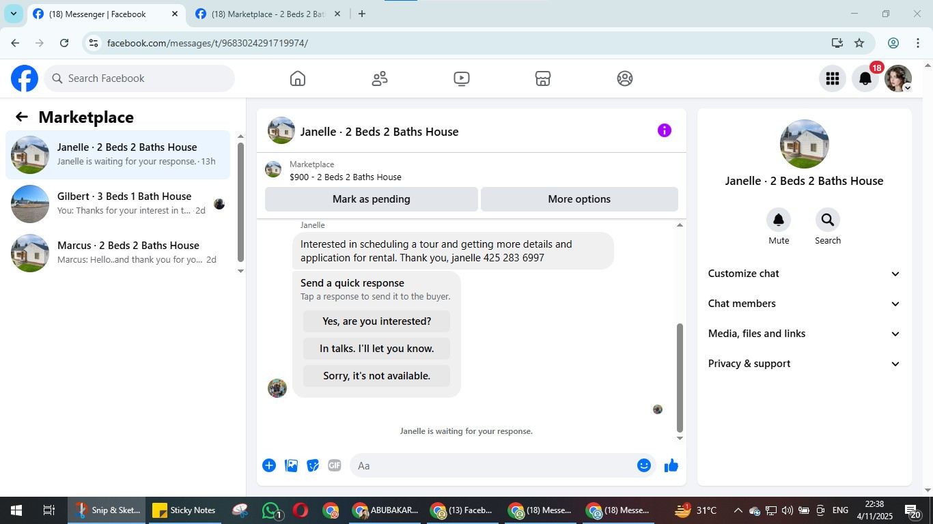
Task: Open Task View on the taskbar
Action: 48,510
